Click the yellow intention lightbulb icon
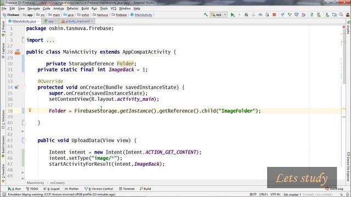The image size is (351, 197). tap(30, 110)
